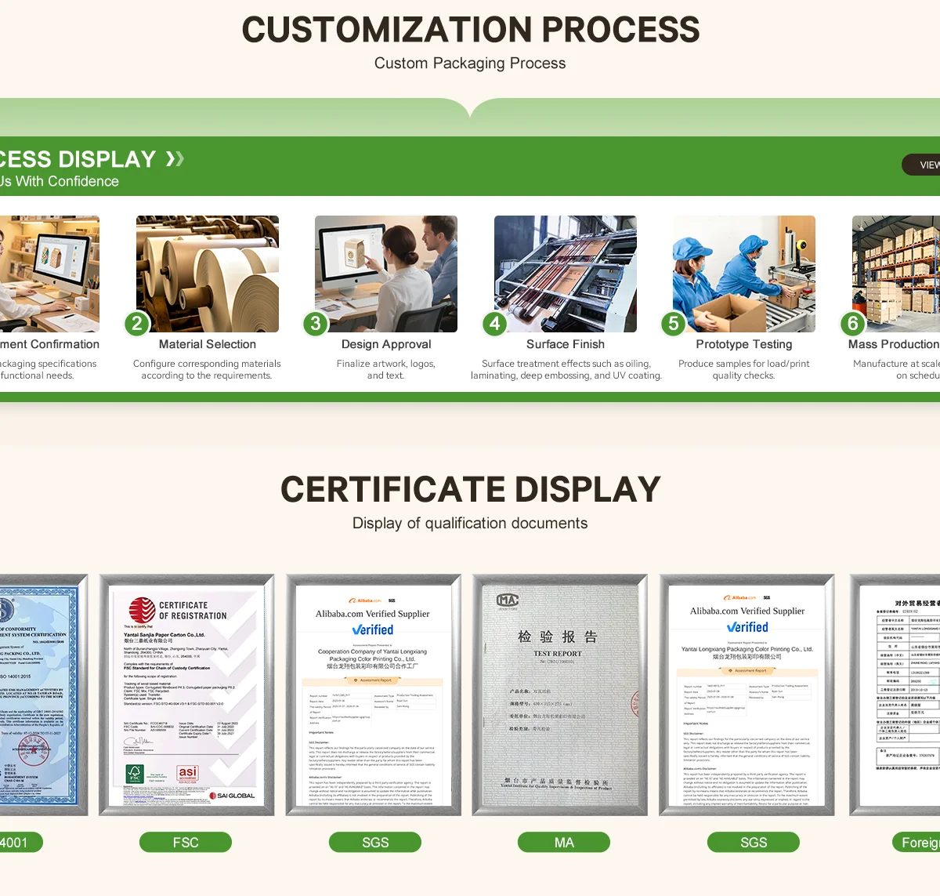Click the double chevron beside Process Display
940x896 pixels.
(175, 159)
